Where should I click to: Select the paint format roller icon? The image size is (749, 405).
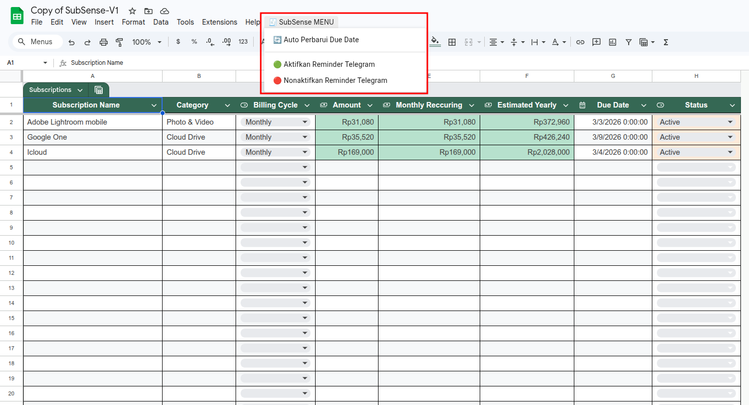point(119,42)
